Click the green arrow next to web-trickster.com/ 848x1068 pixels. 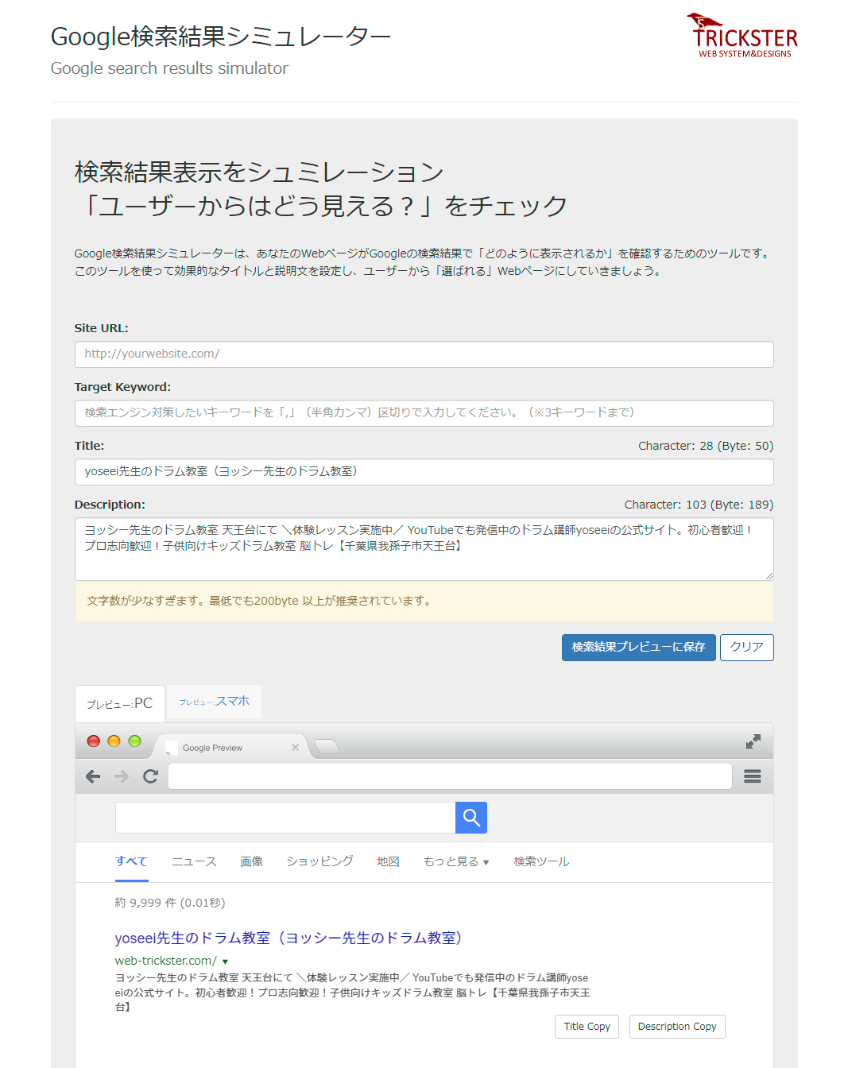225,962
